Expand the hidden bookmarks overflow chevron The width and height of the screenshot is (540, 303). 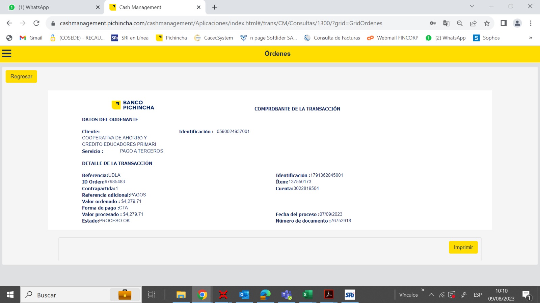coord(530,38)
